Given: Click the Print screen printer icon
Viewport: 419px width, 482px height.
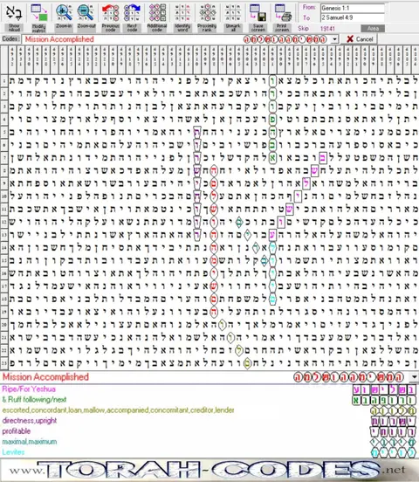Looking at the screenshot, I should (283, 12).
